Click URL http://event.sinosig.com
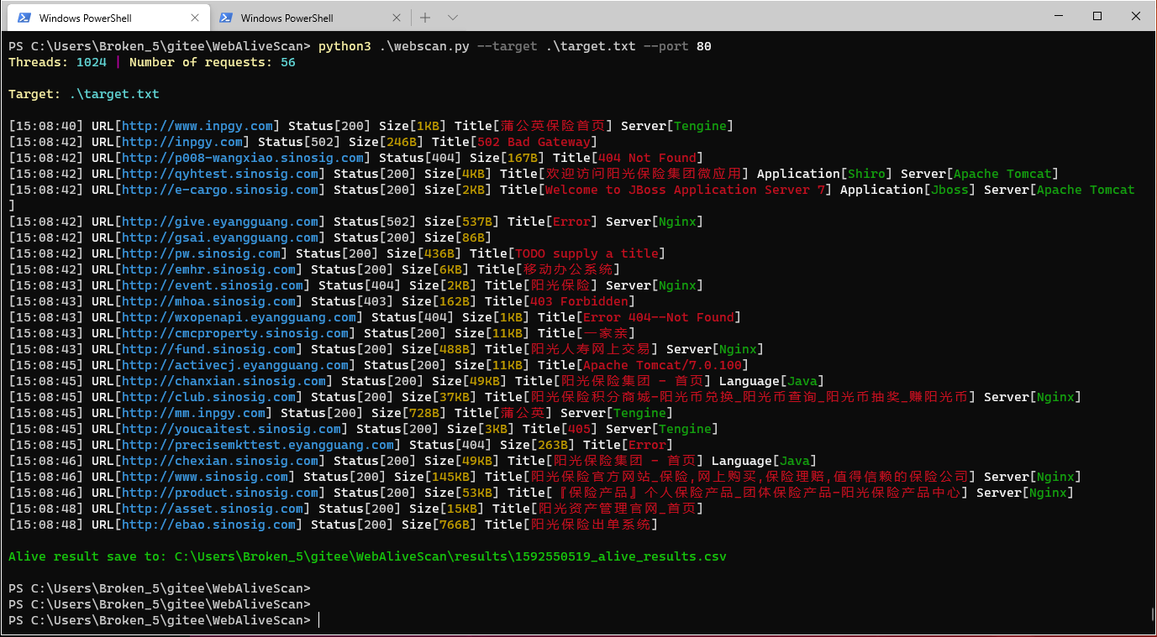1157x637 pixels. click(x=213, y=285)
